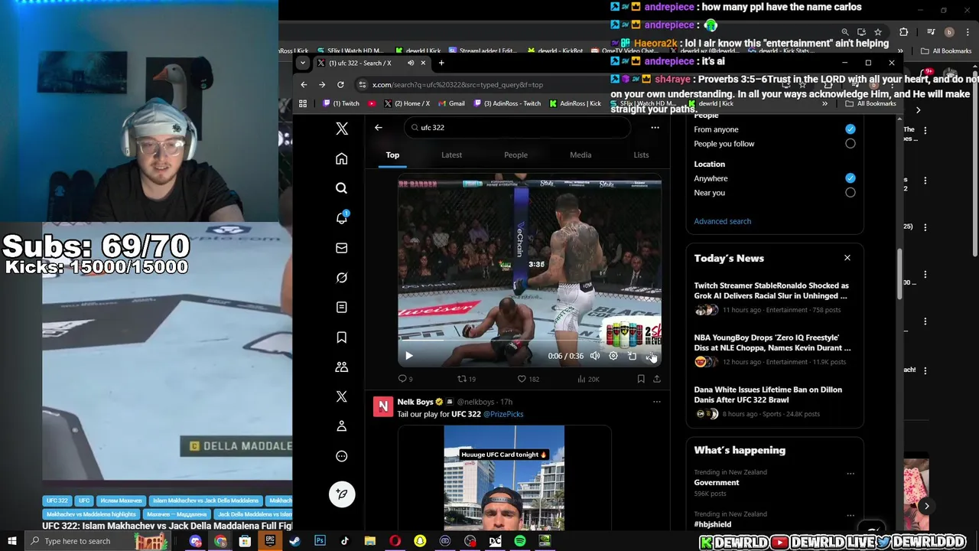Select the 'Near you' location radio

click(850, 193)
